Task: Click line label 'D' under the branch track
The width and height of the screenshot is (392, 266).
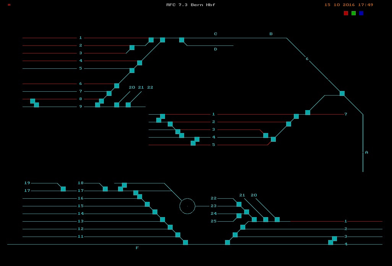Action: 216,49
